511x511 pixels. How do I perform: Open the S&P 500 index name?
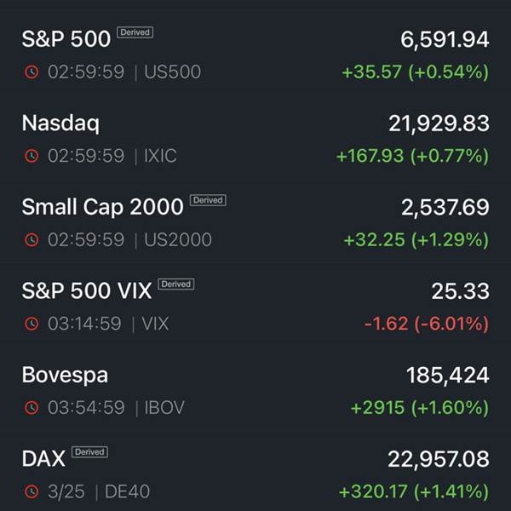click(x=66, y=39)
